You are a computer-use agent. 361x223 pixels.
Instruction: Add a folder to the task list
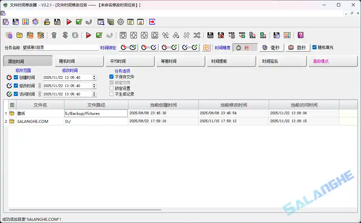[20, 35]
